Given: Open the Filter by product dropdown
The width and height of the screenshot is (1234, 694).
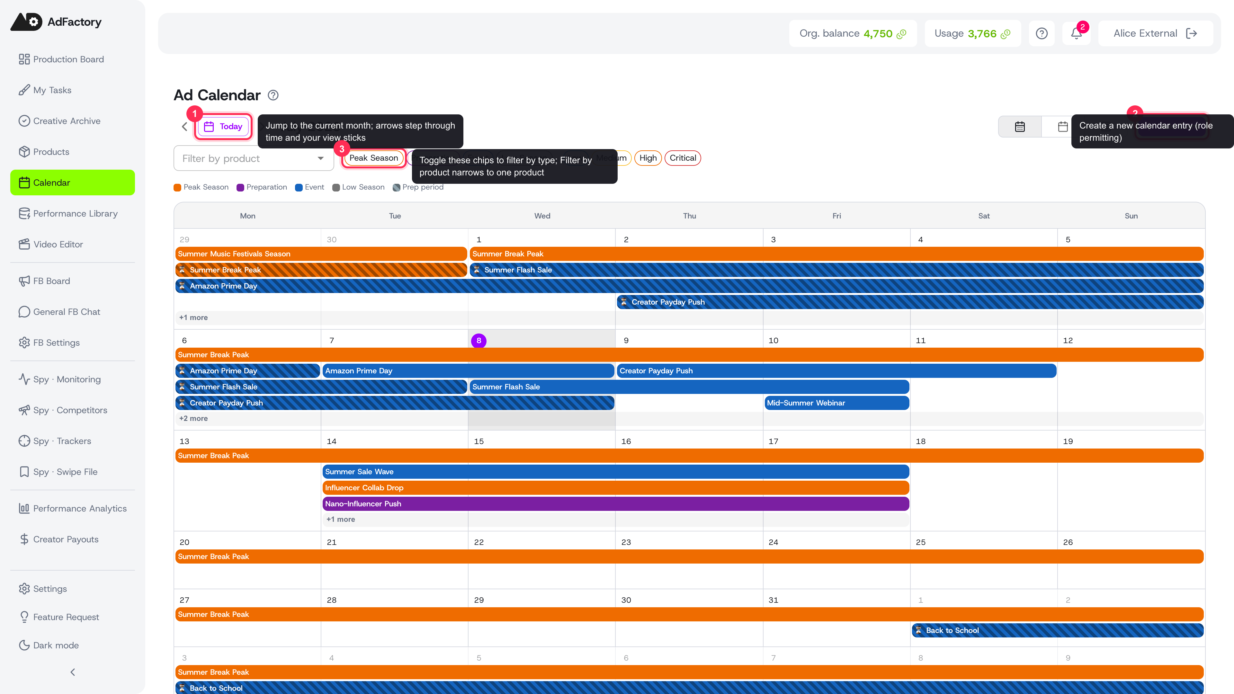Looking at the screenshot, I should [x=254, y=158].
